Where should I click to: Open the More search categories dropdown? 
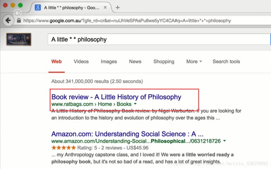pyautogui.click(x=194, y=61)
